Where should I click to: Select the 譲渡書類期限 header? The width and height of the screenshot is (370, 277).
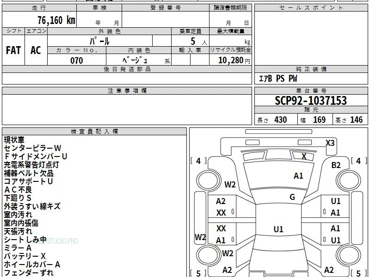[x=230, y=8]
